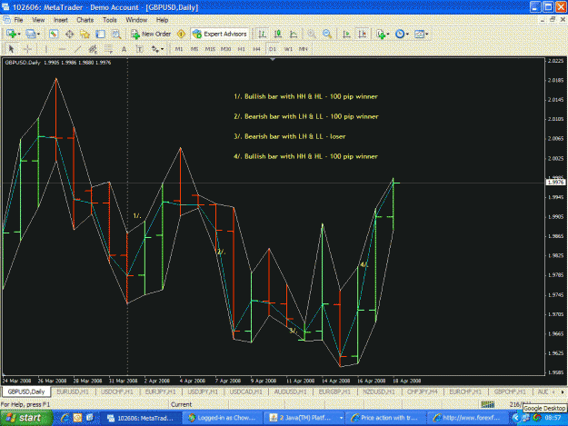Select the Horizontal Line drawing tool
568x426 pixels.
62,49
